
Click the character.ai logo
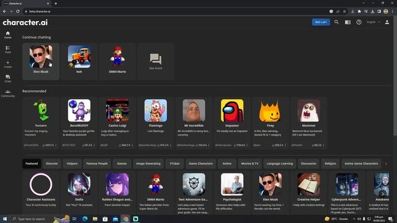pos(25,22)
